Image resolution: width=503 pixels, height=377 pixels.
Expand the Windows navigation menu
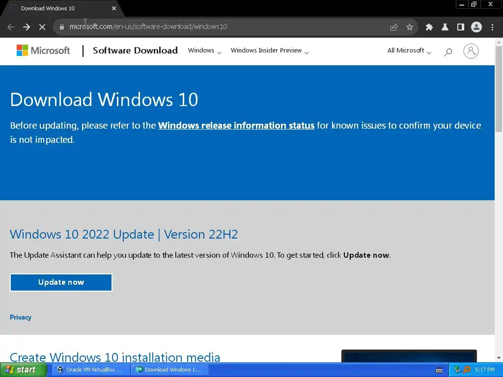coord(204,51)
